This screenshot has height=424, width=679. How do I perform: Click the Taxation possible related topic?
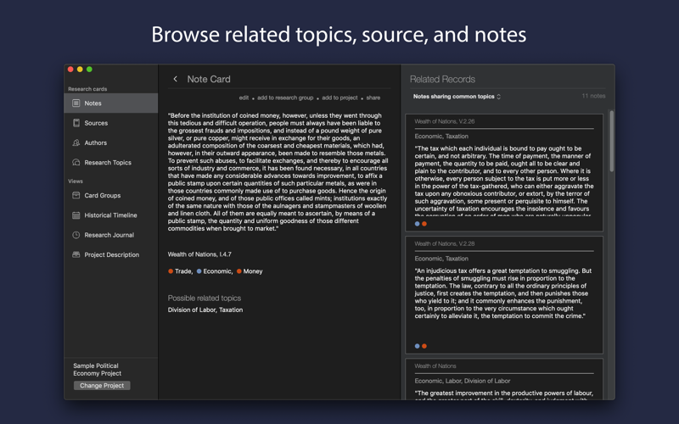[x=231, y=310]
